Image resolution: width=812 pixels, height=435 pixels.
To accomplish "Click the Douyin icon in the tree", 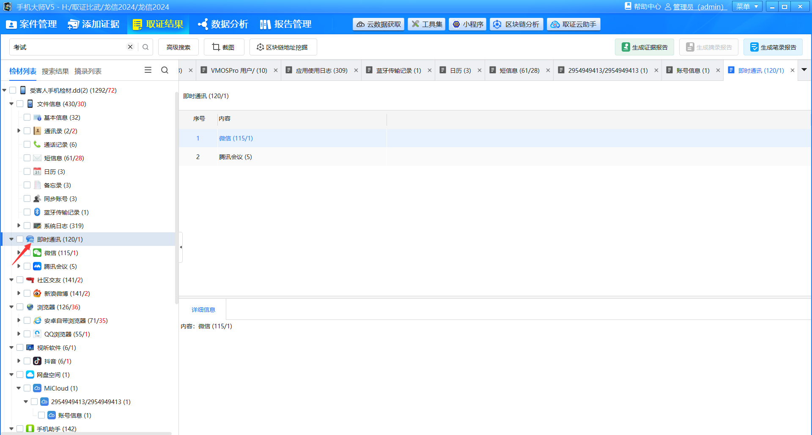I will pyautogui.click(x=37, y=361).
